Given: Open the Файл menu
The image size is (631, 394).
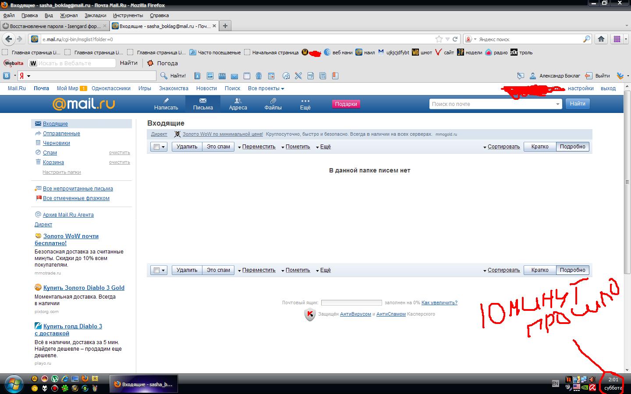Looking at the screenshot, I should 9,15.
